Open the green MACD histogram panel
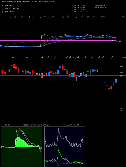This screenshot has height=167, width=126. pos(21,147)
